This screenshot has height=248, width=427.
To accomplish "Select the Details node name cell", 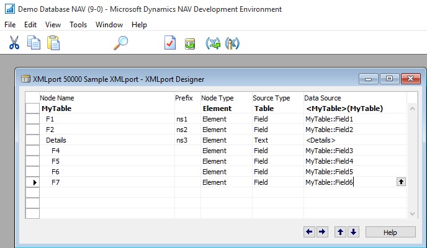I will 107,140.
